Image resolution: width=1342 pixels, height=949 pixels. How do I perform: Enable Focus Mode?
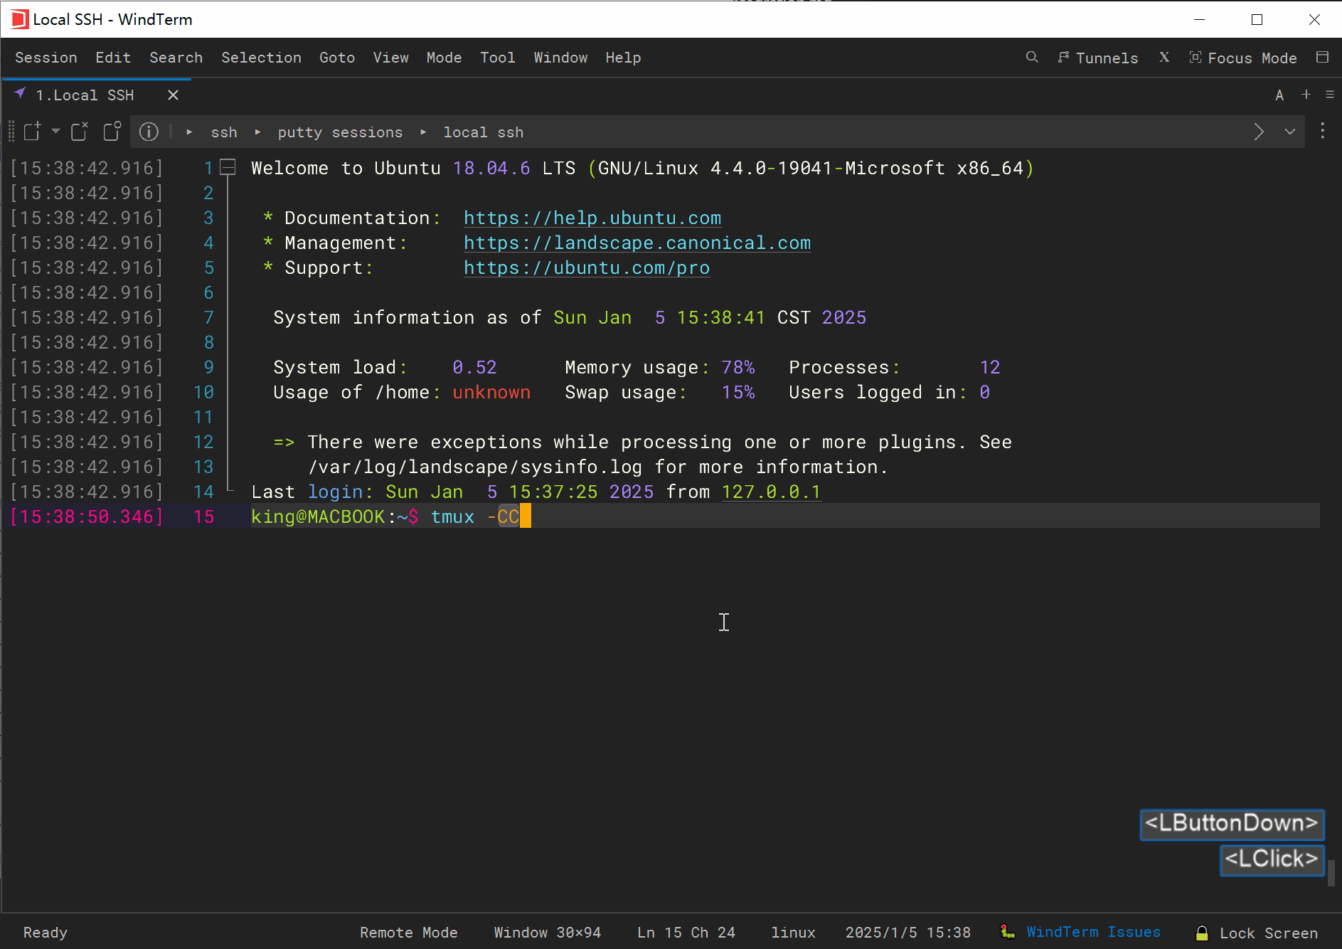[1244, 58]
